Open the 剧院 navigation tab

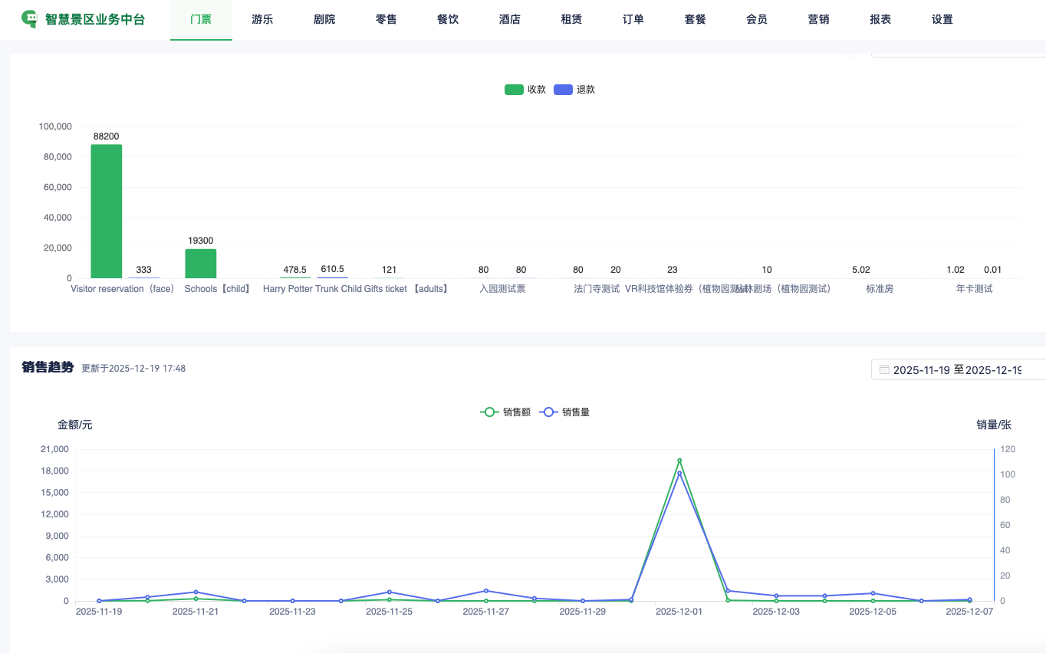[324, 20]
